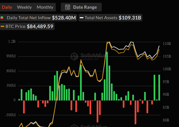Viewport: 179px width, 127px height.
Task: Click the 105B right axis label
Action: [x=167, y=56]
